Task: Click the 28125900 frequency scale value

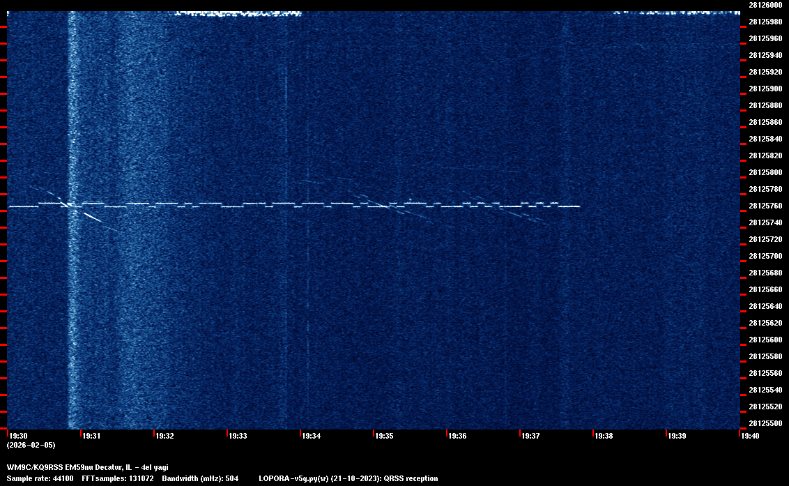Action: tap(765, 89)
